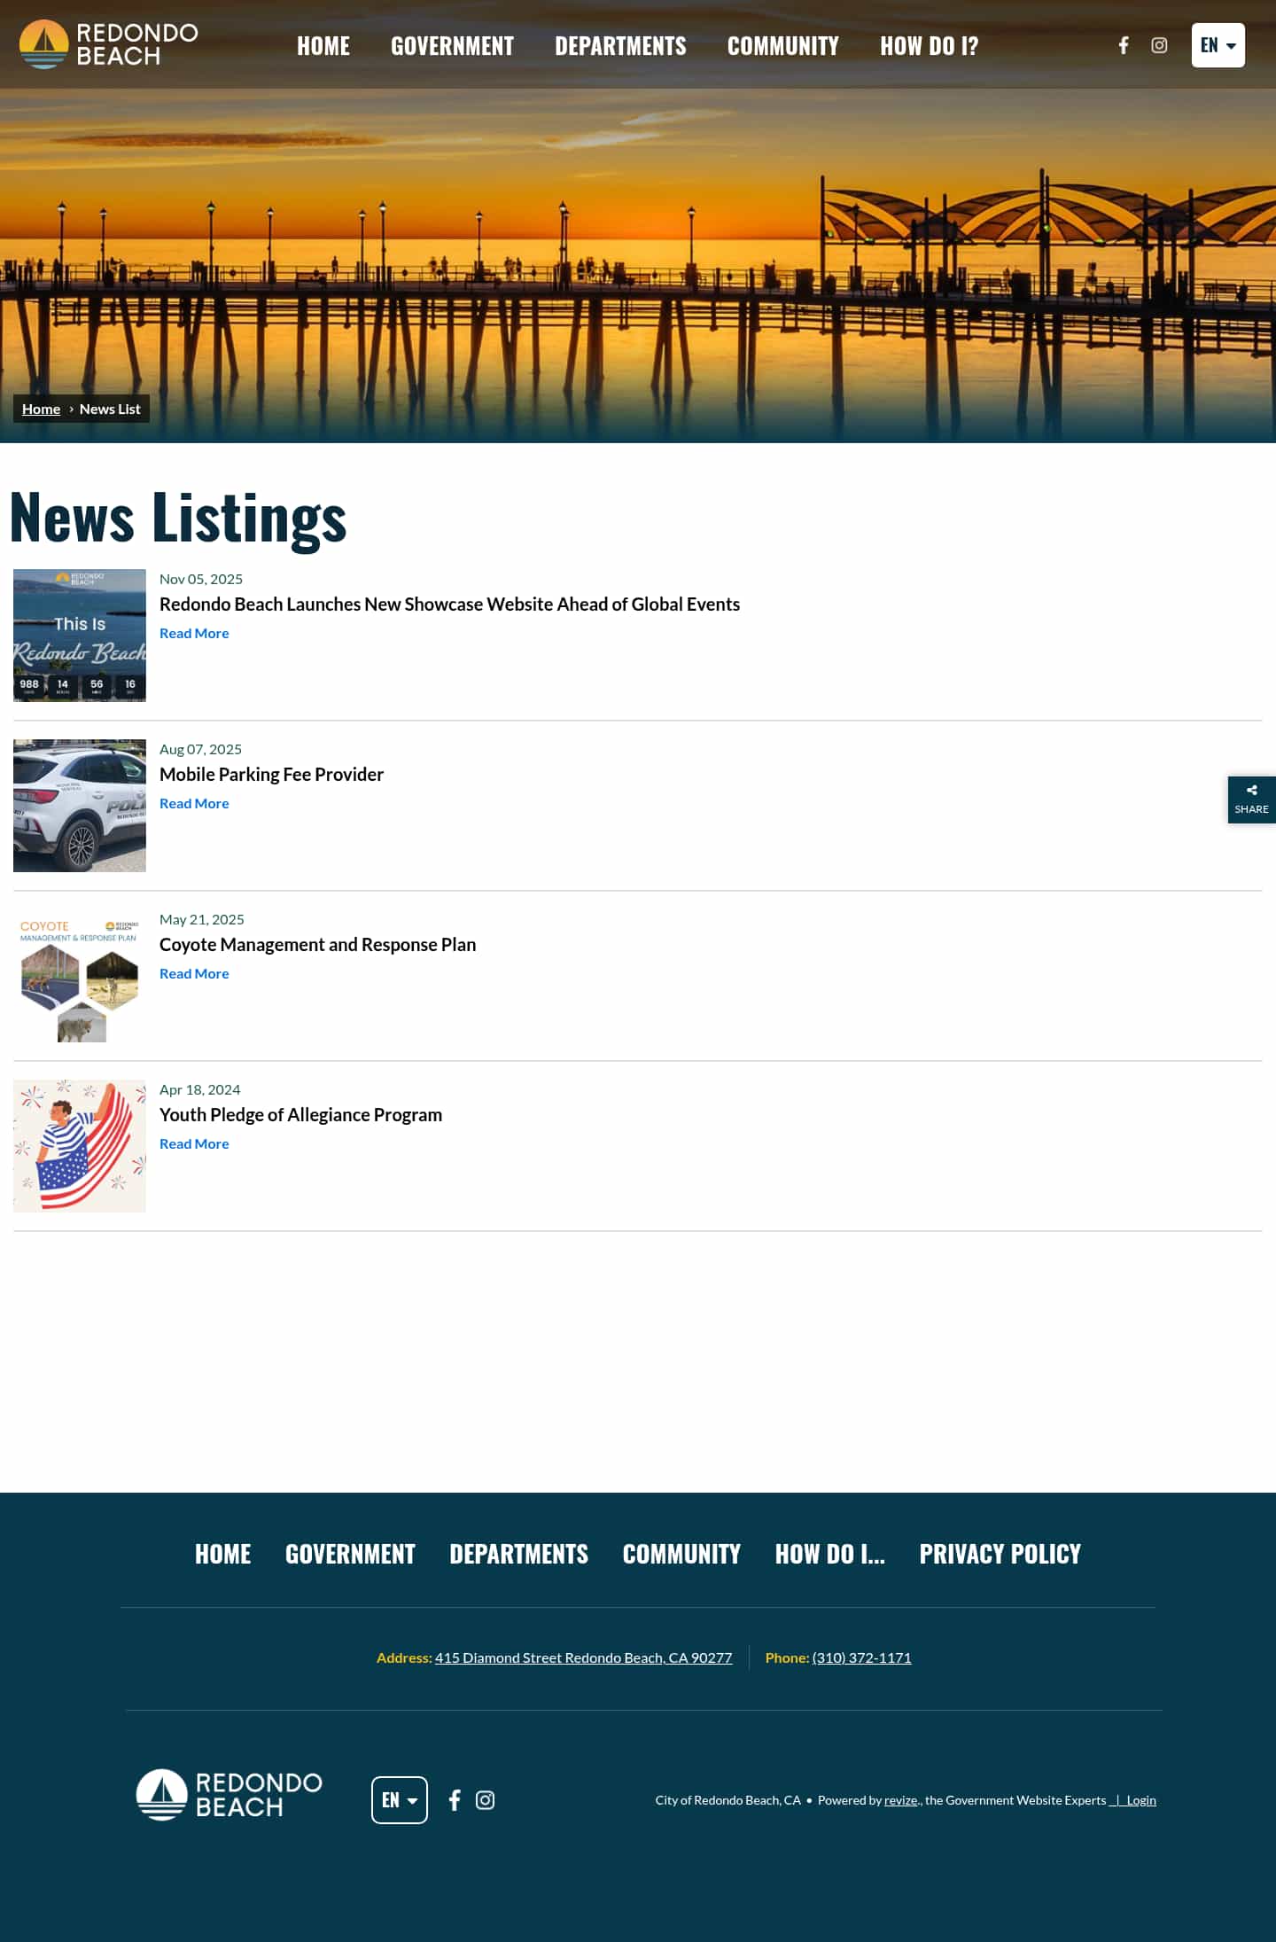
Task: Open the police car thumbnail for Mobile Parking
Action: [80, 805]
